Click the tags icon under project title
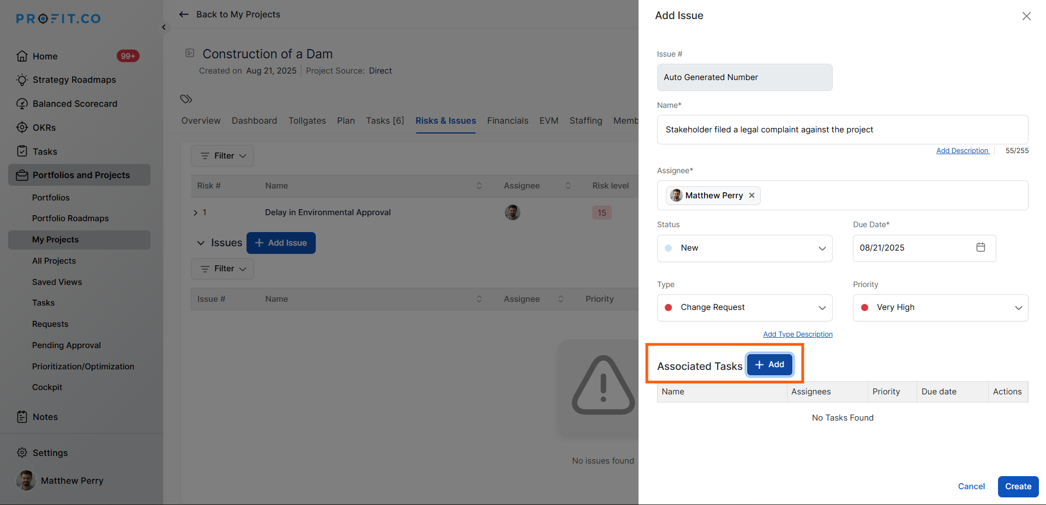Screen dimensions: 1046x505 point(186,99)
